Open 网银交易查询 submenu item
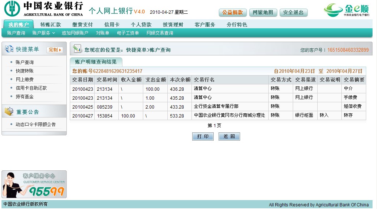This screenshot has height=209, width=377. 160,33
